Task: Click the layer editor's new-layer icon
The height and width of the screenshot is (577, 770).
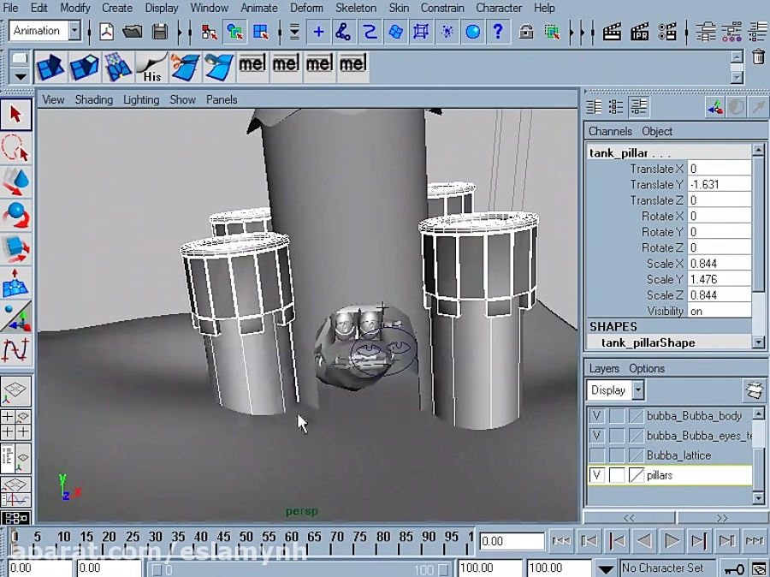Action: tap(755, 390)
